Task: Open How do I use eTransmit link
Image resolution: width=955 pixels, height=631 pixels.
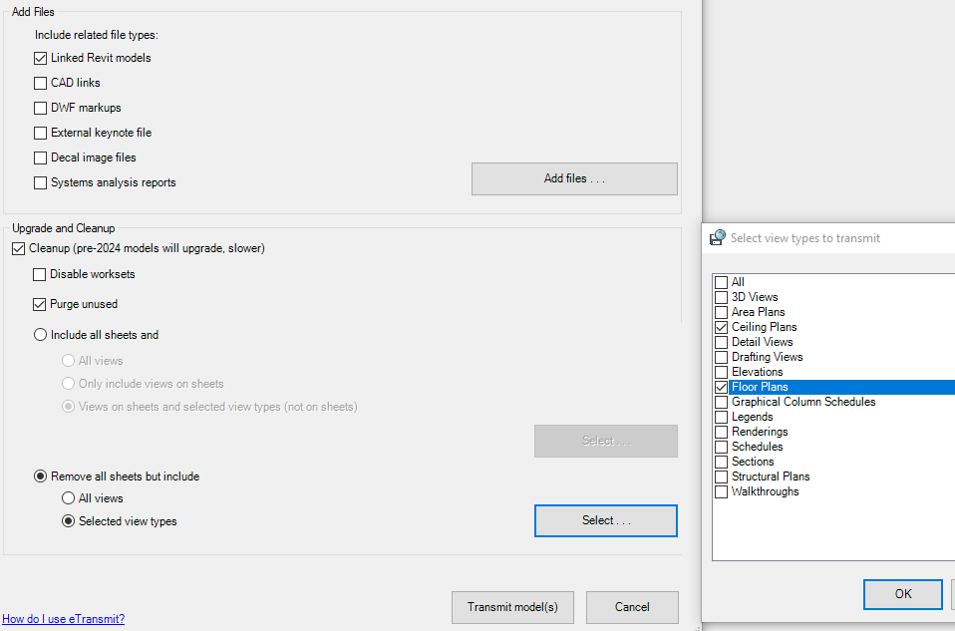Action: pyautogui.click(x=64, y=619)
